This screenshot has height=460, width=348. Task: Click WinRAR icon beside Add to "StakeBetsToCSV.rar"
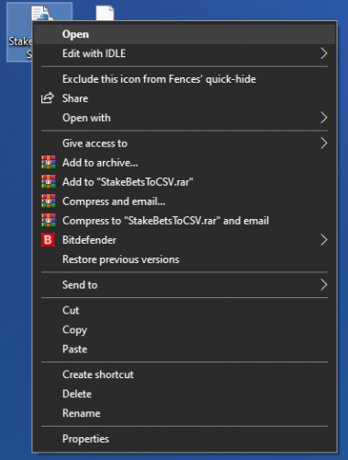(x=49, y=182)
